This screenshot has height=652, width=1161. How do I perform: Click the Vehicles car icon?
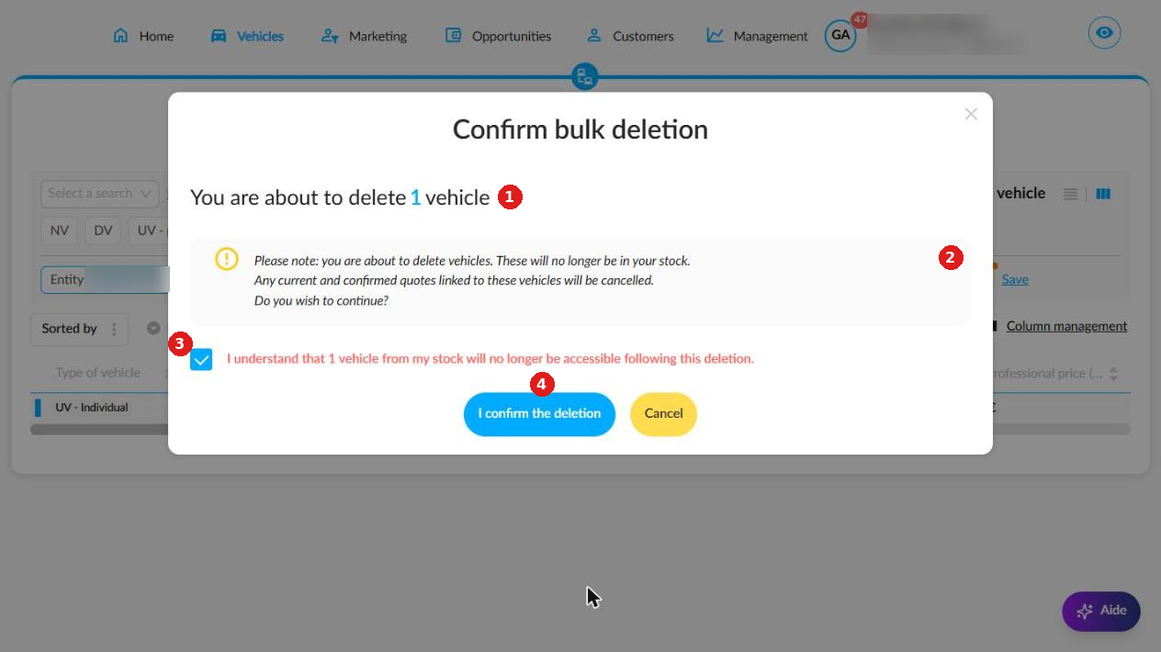click(x=219, y=36)
